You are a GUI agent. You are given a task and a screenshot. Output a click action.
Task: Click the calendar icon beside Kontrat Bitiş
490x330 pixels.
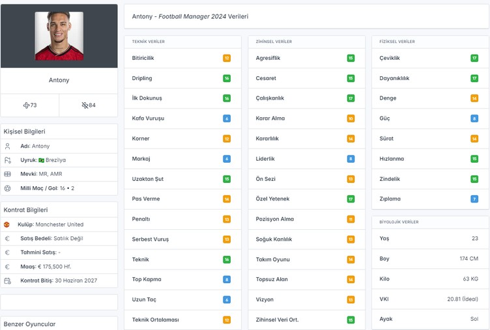(x=8, y=281)
